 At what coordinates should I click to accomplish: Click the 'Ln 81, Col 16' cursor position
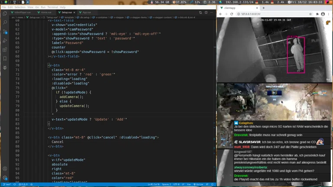click(153, 184)
